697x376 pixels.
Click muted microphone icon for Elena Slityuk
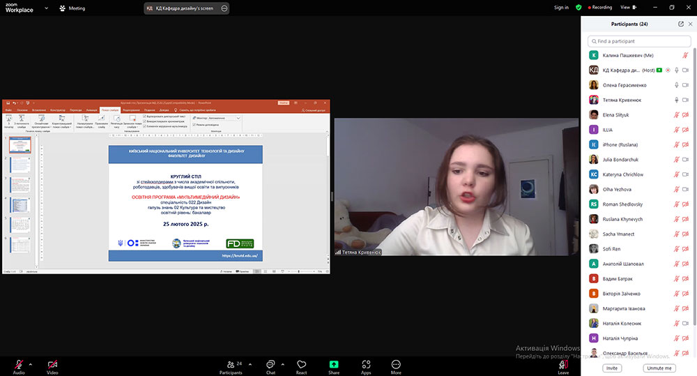(x=676, y=115)
